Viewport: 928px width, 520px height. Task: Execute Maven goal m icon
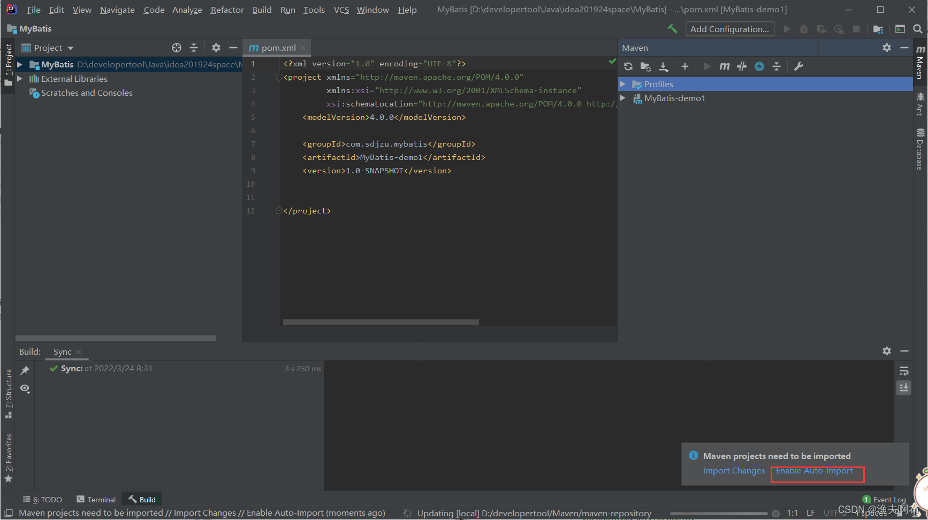724,66
